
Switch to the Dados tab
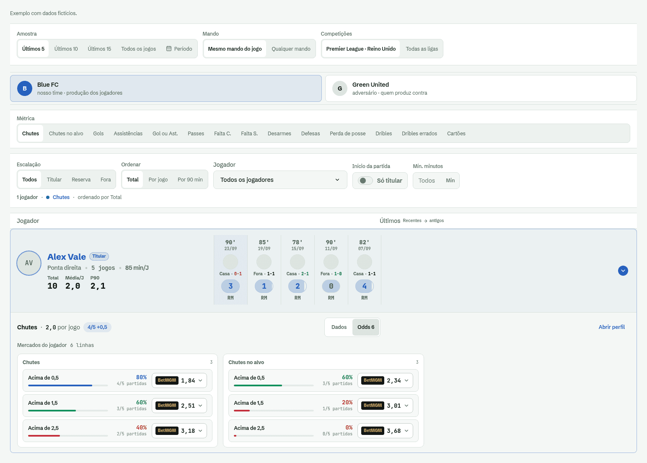click(339, 327)
